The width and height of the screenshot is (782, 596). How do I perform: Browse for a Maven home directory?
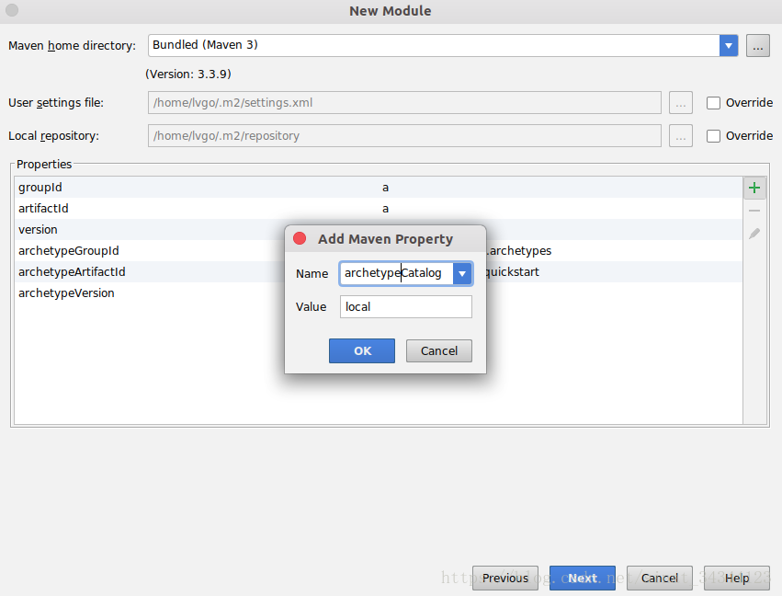coord(757,45)
